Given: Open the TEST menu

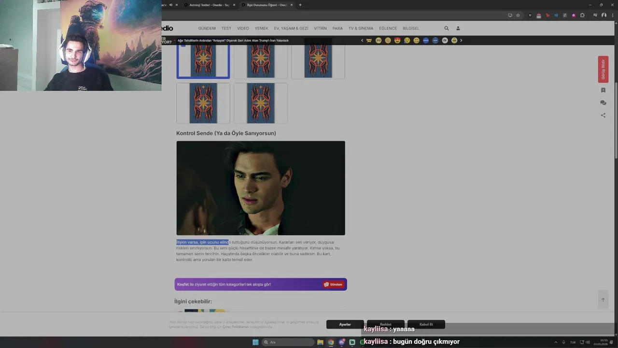Looking at the screenshot, I should [226, 29].
